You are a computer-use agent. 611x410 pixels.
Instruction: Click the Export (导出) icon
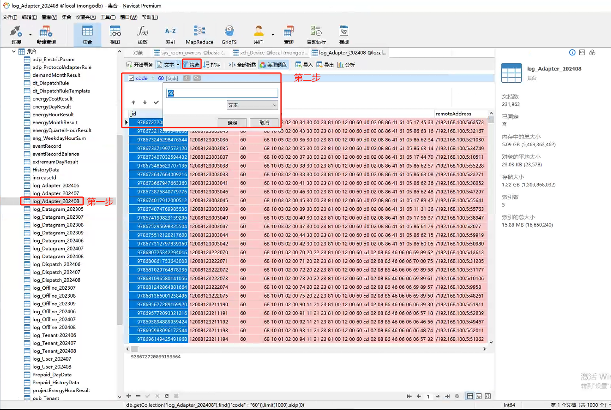tap(325, 65)
